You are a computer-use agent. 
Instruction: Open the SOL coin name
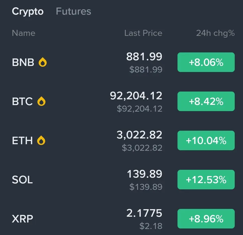pyautogui.click(x=22, y=180)
